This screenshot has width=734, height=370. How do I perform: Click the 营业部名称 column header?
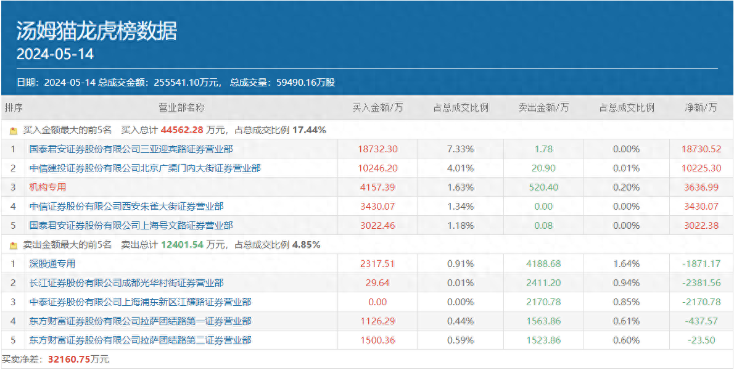click(x=181, y=107)
